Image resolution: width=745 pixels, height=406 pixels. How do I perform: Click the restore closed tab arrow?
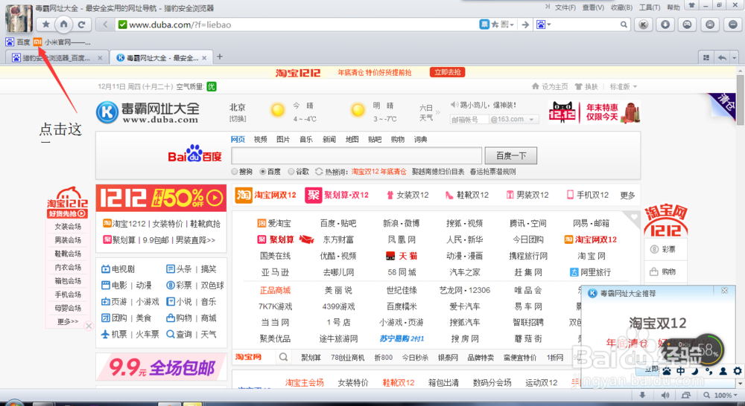coord(722,57)
